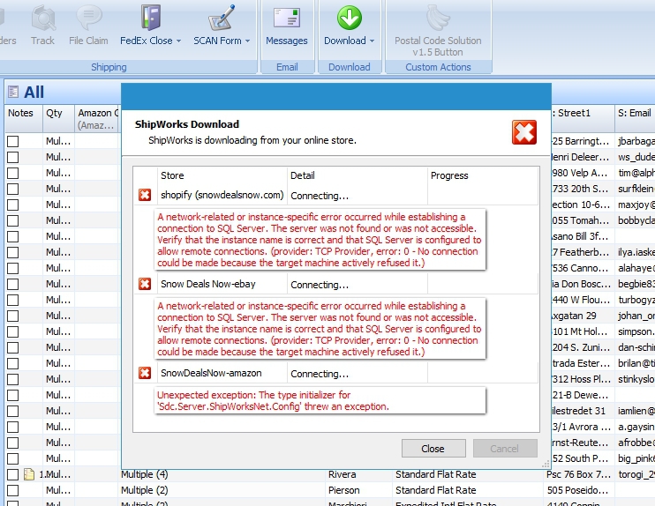Image resolution: width=655 pixels, height=506 pixels.
Task: Click the disabled Cancel button
Action: [505, 449]
